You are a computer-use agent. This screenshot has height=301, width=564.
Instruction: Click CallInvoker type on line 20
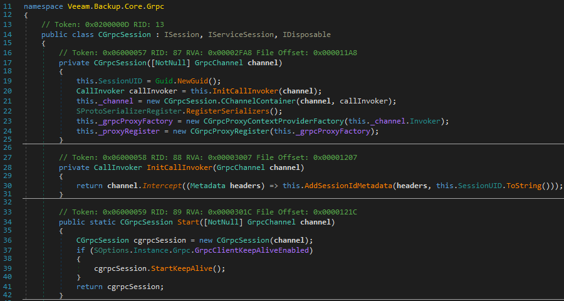pos(100,91)
